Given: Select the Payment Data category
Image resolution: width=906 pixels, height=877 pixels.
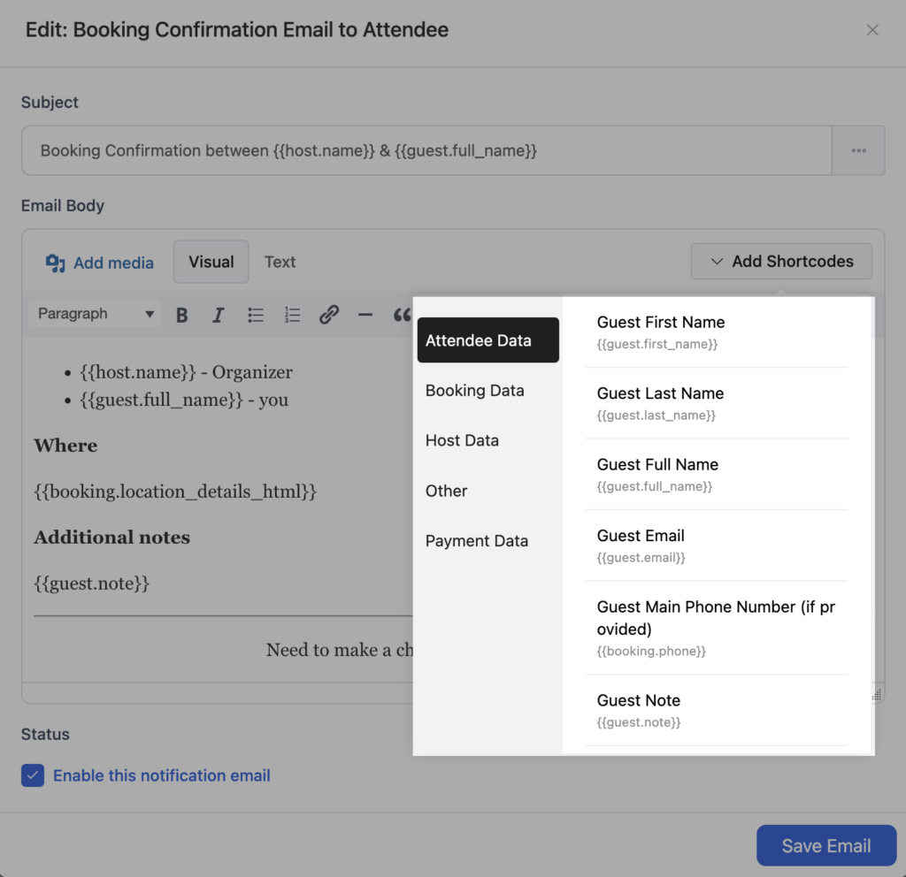Looking at the screenshot, I should coord(477,540).
